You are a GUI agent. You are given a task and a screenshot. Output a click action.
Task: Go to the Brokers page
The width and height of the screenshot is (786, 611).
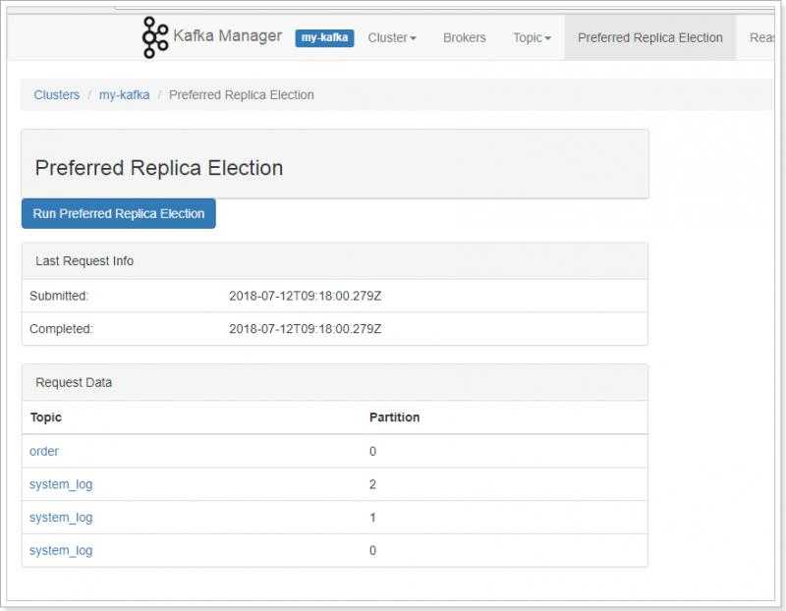coord(464,38)
